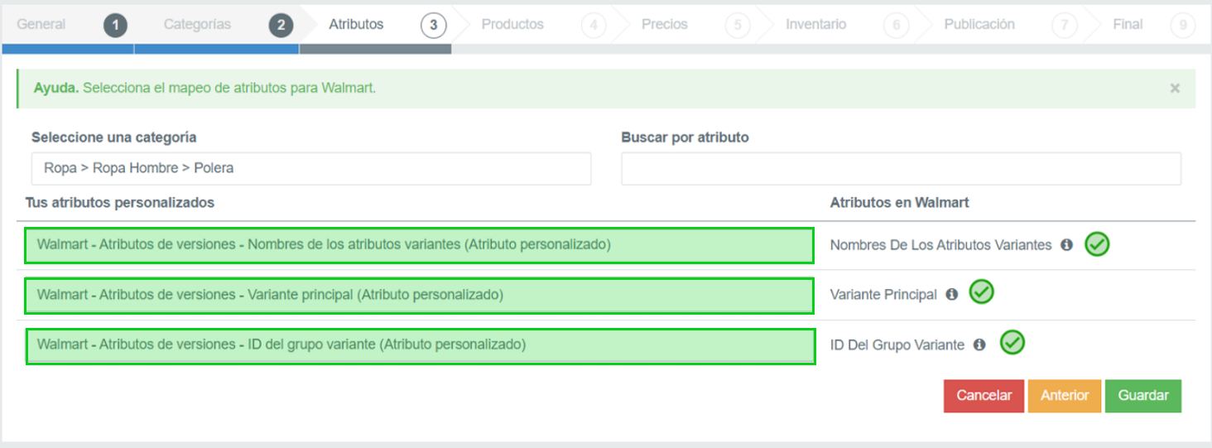Click green checkmark for Variante Principal
The width and height of the screenshot is (1212, 448).
click(982, 292)
